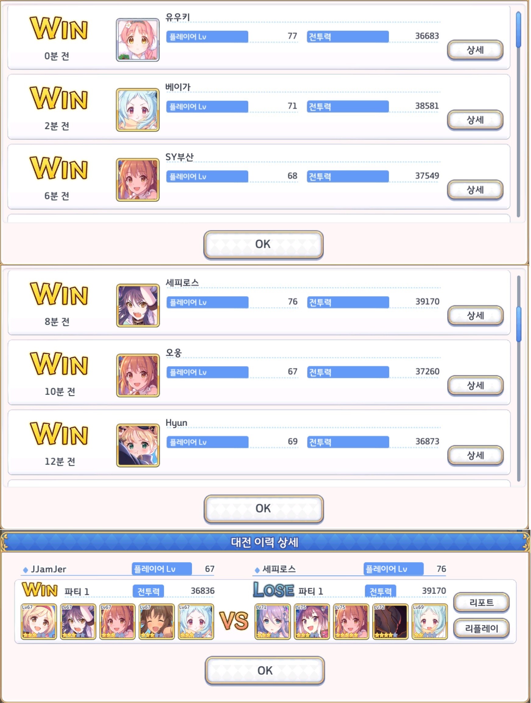Open 상세 details for Hyun battle
This screenshot has width=531, height=703.
[476, 455]
